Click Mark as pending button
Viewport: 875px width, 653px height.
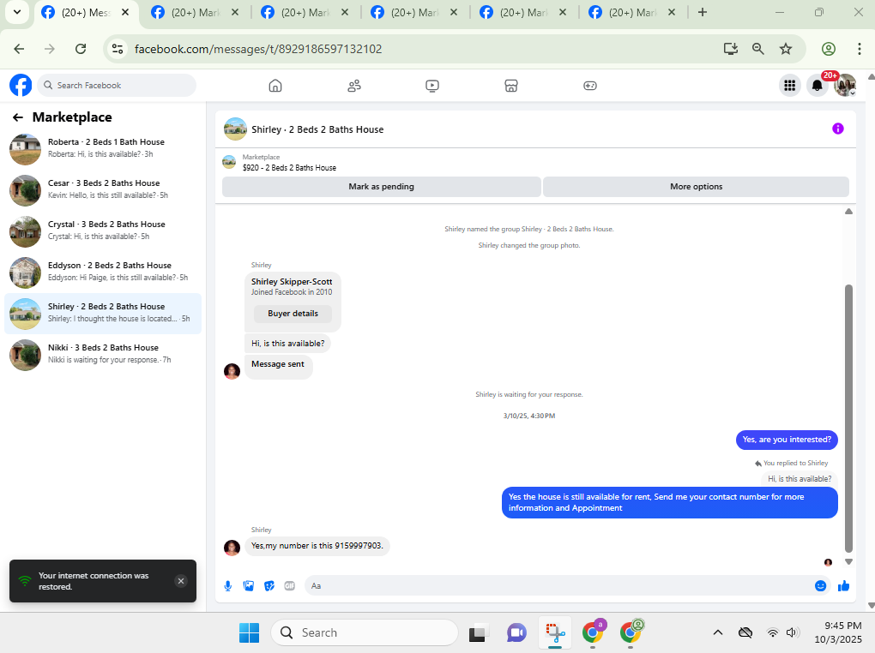381,187
